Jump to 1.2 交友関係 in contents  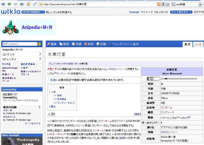[60, 99]
